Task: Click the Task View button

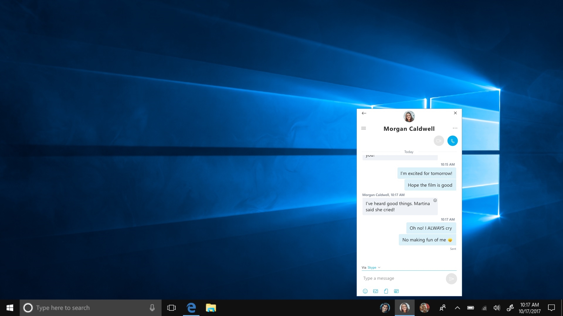Action: click(171, 308)
